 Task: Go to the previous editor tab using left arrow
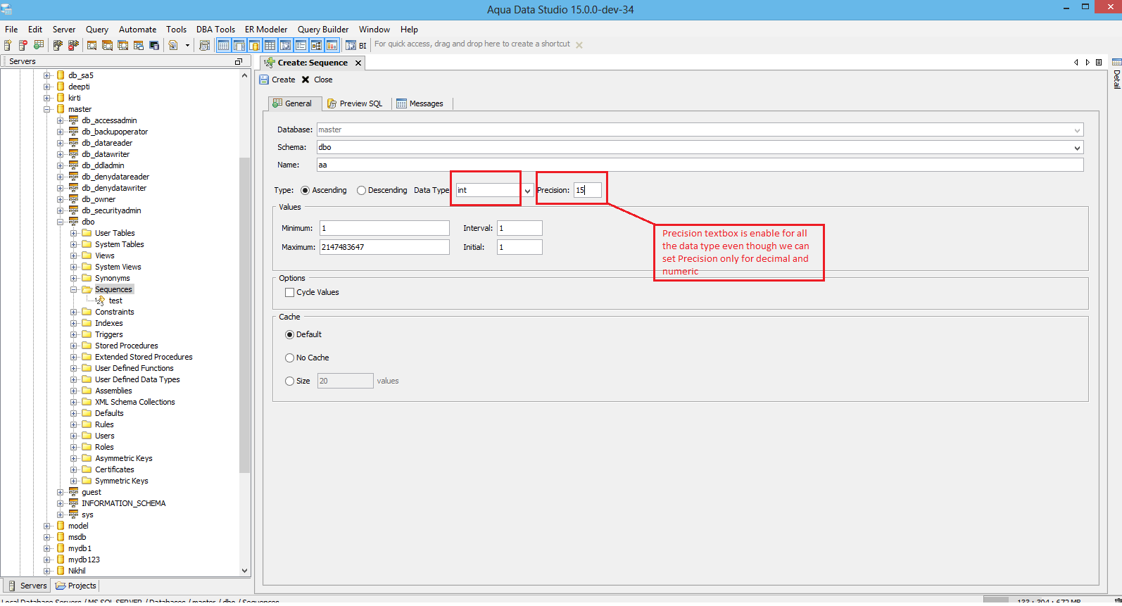click(1076, 63)
